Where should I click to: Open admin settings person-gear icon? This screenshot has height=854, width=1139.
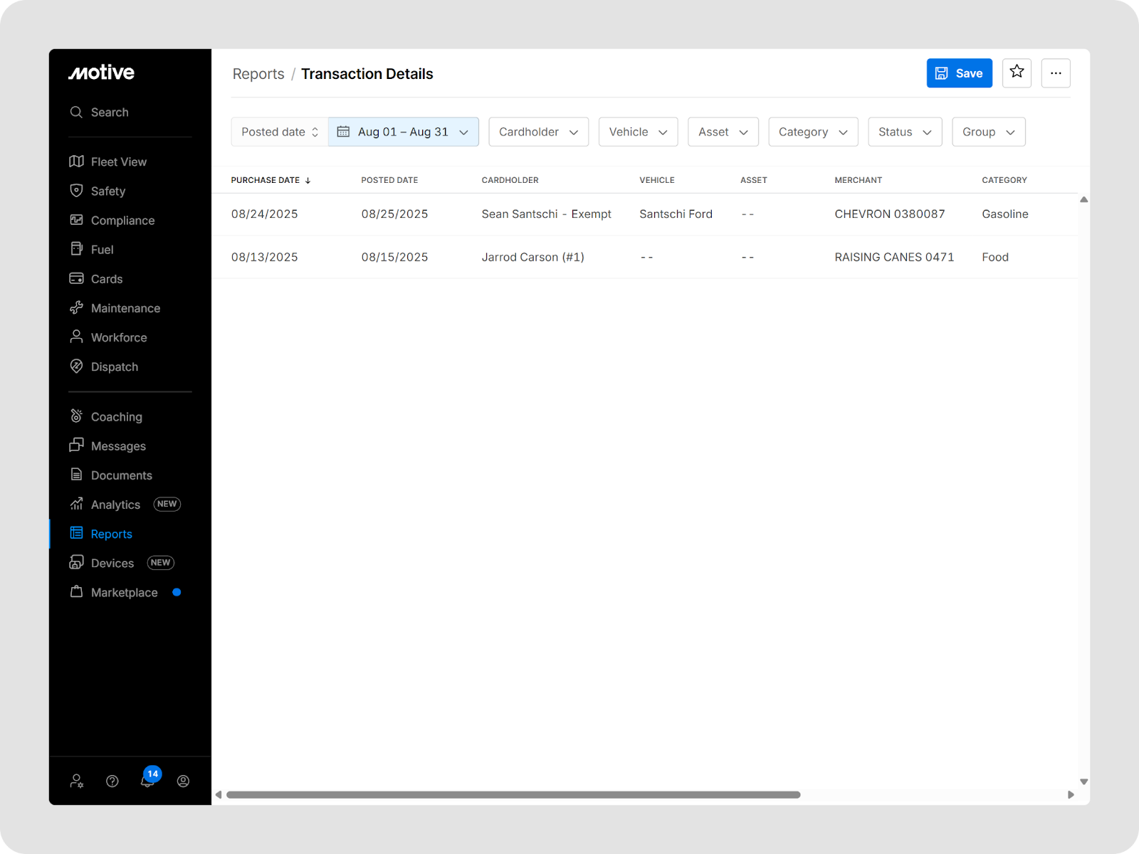[x=77, y=781]
